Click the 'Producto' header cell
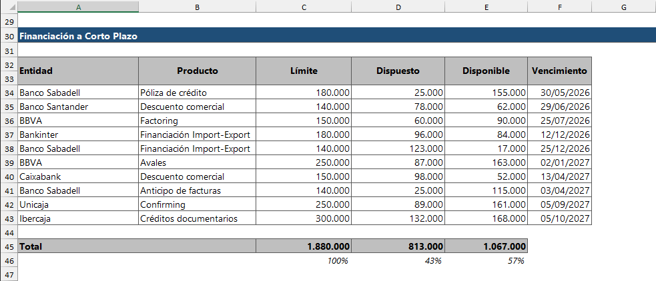The height and width of the screenshot is (281, 656). pyautogui.click(x=197, y=71)
